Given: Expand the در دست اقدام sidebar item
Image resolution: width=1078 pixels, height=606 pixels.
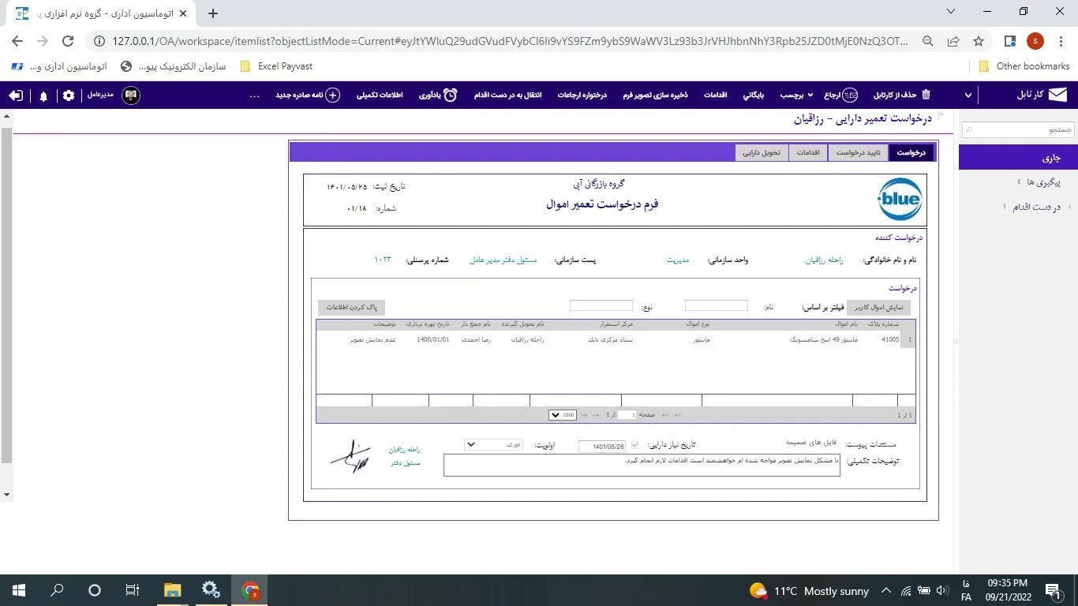Looking at the screenshot, I should [1069, 207].
